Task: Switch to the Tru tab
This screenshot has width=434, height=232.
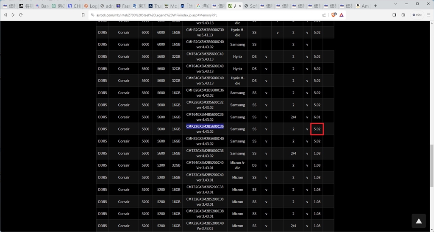Action: click(x=155, y=6)
